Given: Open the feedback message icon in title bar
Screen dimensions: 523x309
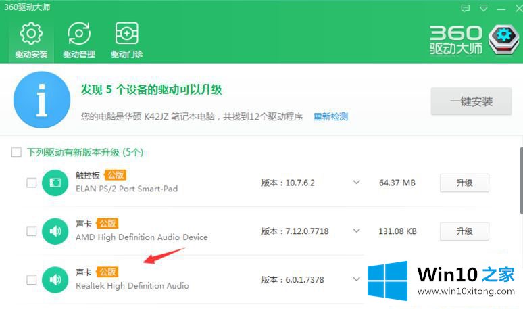Looking at the screenshot, I should 465,9.
